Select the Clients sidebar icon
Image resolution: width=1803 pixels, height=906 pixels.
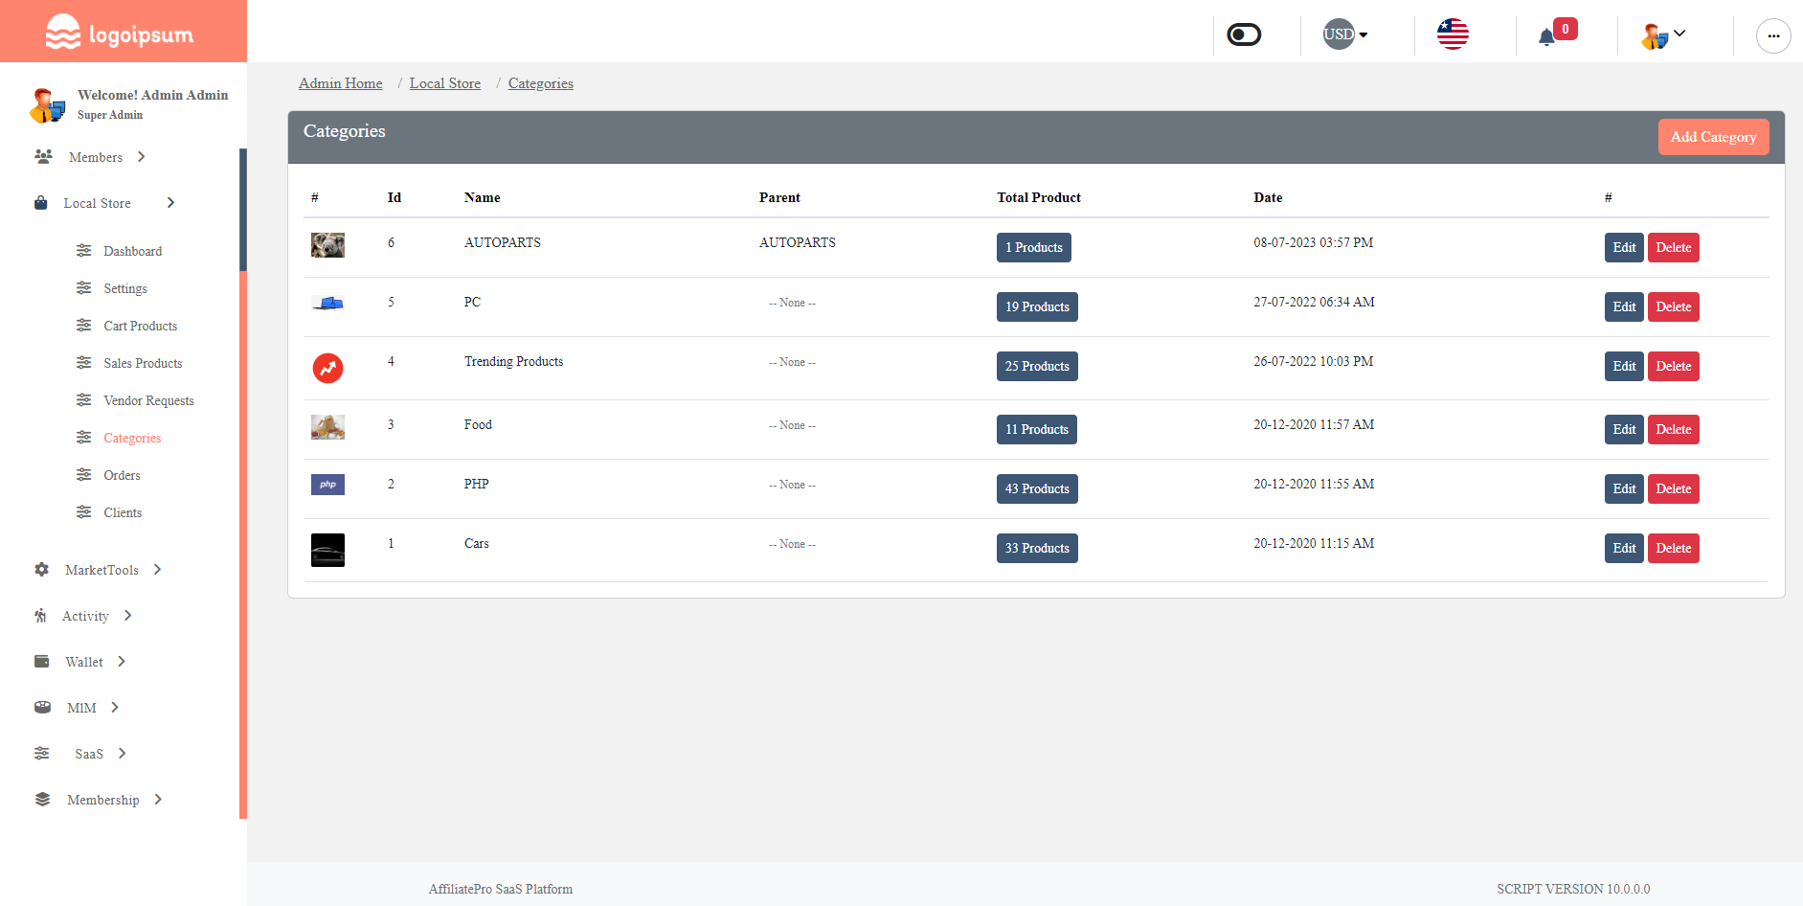pyautogui.click(x=83, y=512)
